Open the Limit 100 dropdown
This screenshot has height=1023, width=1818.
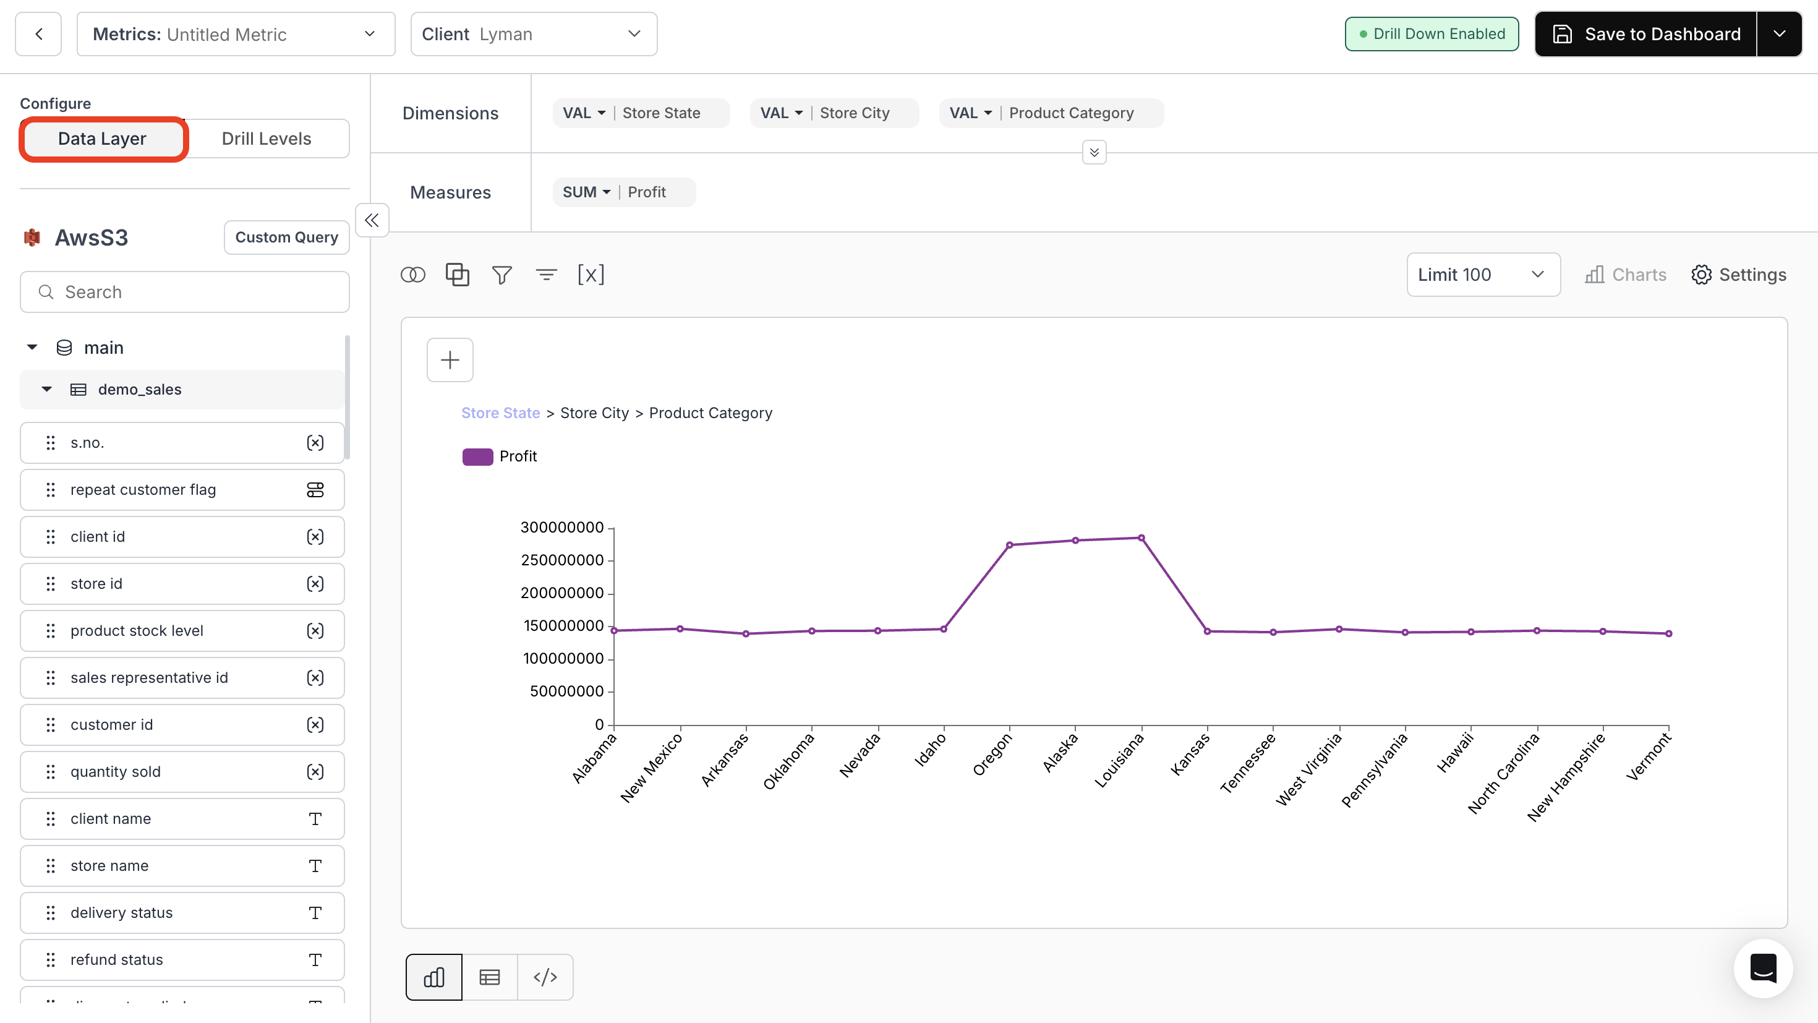pyautogui.click(x=1482, y=275)
